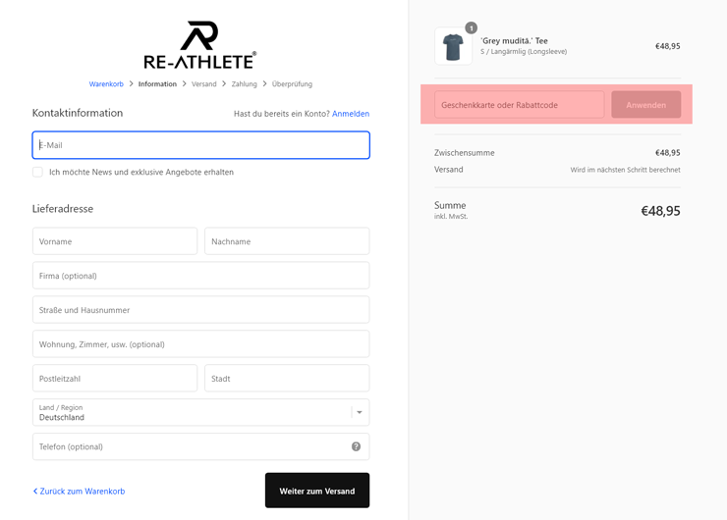Focus the Geschenkkarte oder Rabattcode field
Image resolution: width=727 pixels, height=520 pixels.
pyautogui.click(x=520, y=105)
